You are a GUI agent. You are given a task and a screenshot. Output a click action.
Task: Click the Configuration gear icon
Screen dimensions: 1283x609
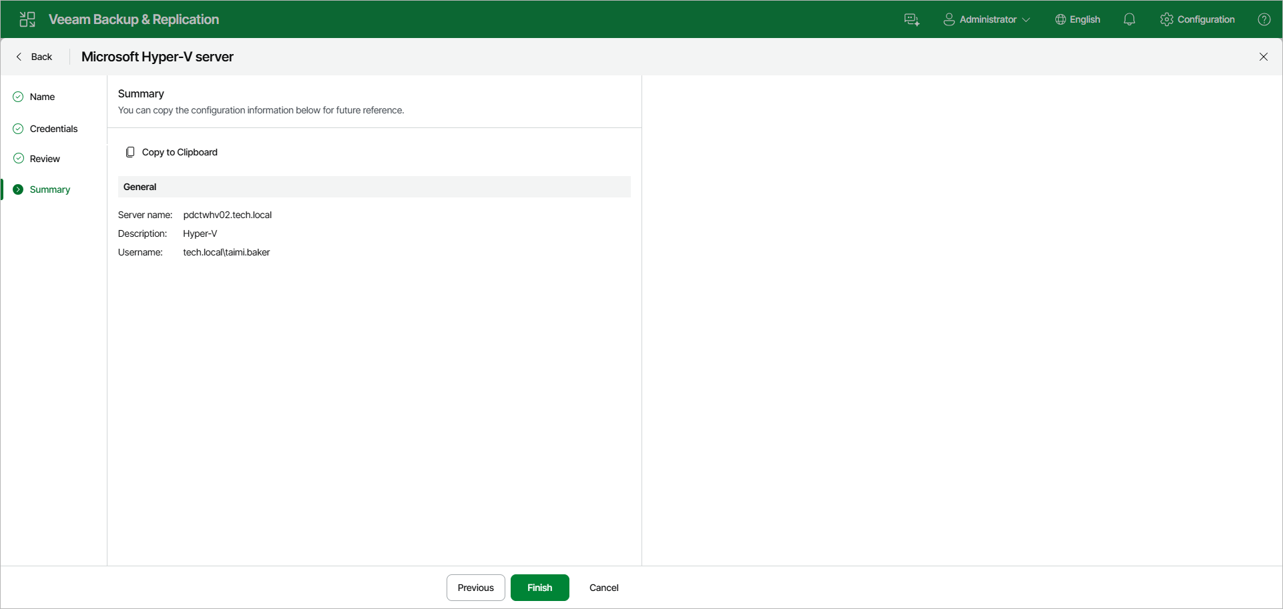pyautogui.click(x=1167, y=19)
